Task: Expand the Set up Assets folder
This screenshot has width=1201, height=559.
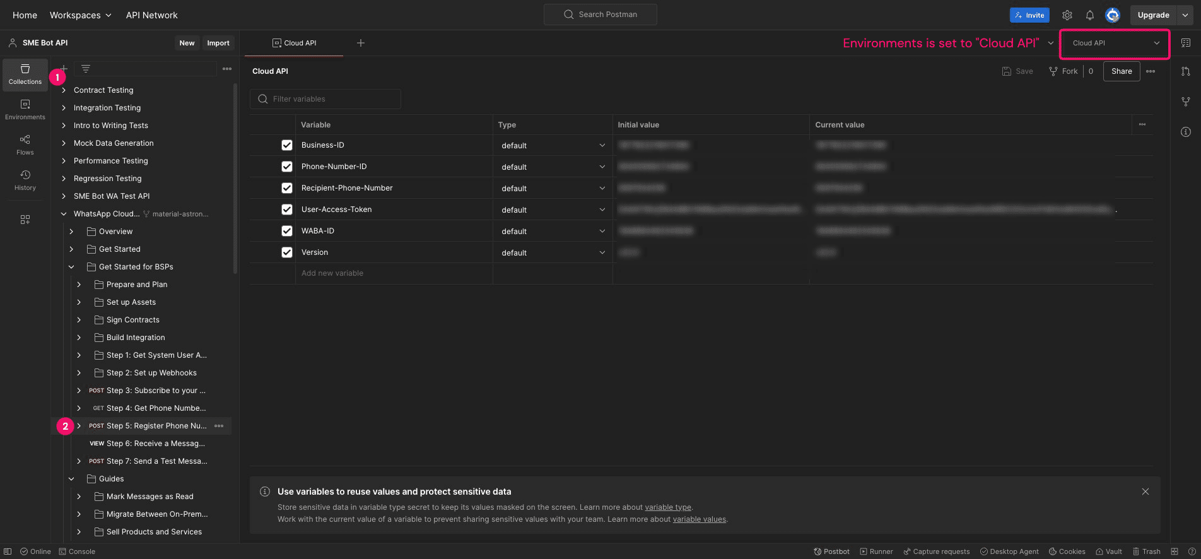Action: coord(79,302)
